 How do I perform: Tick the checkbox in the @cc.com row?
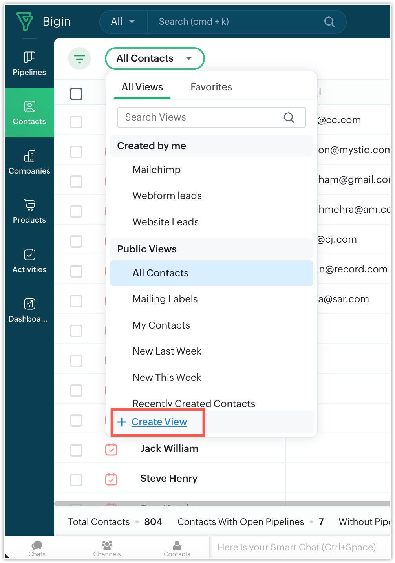(x=76, y=122)
